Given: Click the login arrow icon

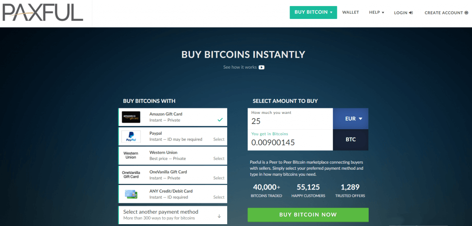Looking at the screenshot, I should point(411,12).
